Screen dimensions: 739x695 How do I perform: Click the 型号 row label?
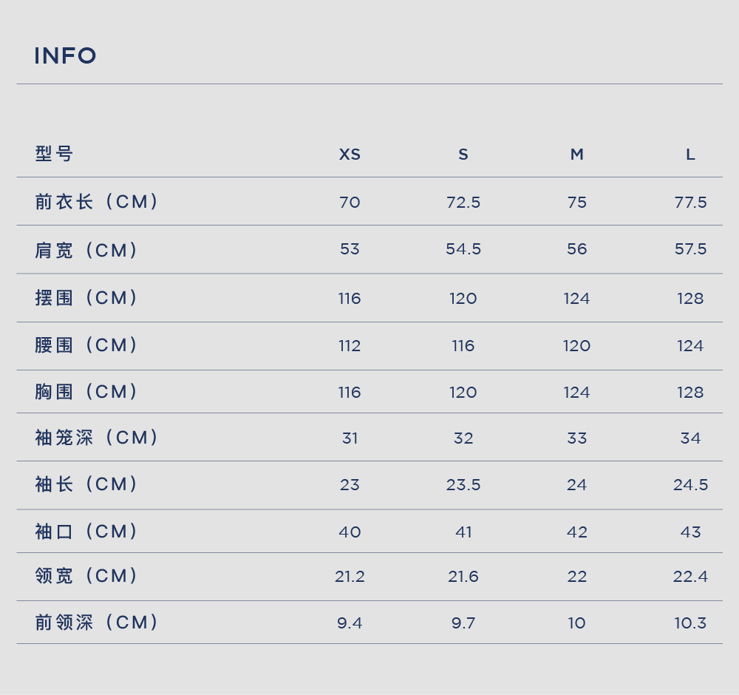[x=54, y=154]
